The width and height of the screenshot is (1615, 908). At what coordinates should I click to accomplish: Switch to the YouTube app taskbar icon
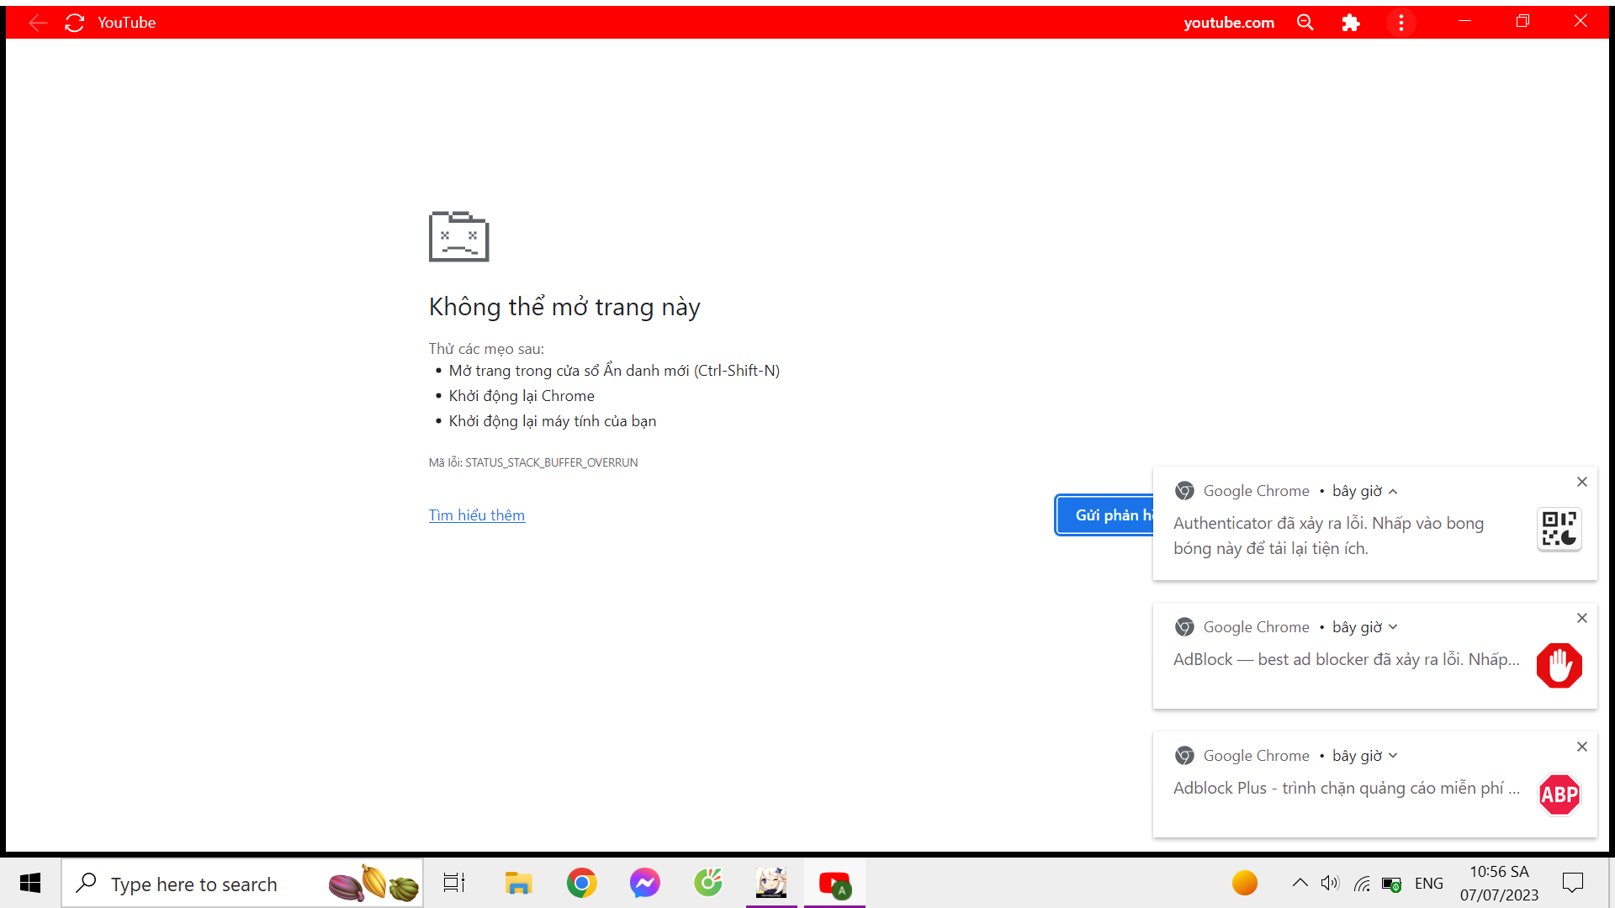click(834, 883)
